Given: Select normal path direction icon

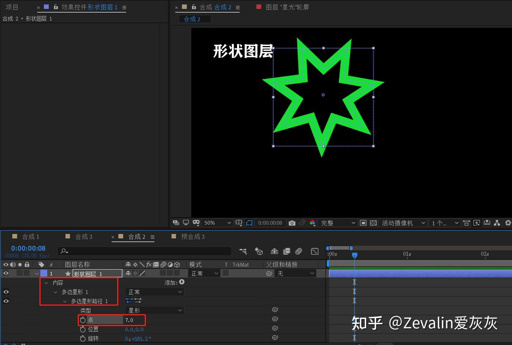Looking at the screenshot, I should pos(138,301).
